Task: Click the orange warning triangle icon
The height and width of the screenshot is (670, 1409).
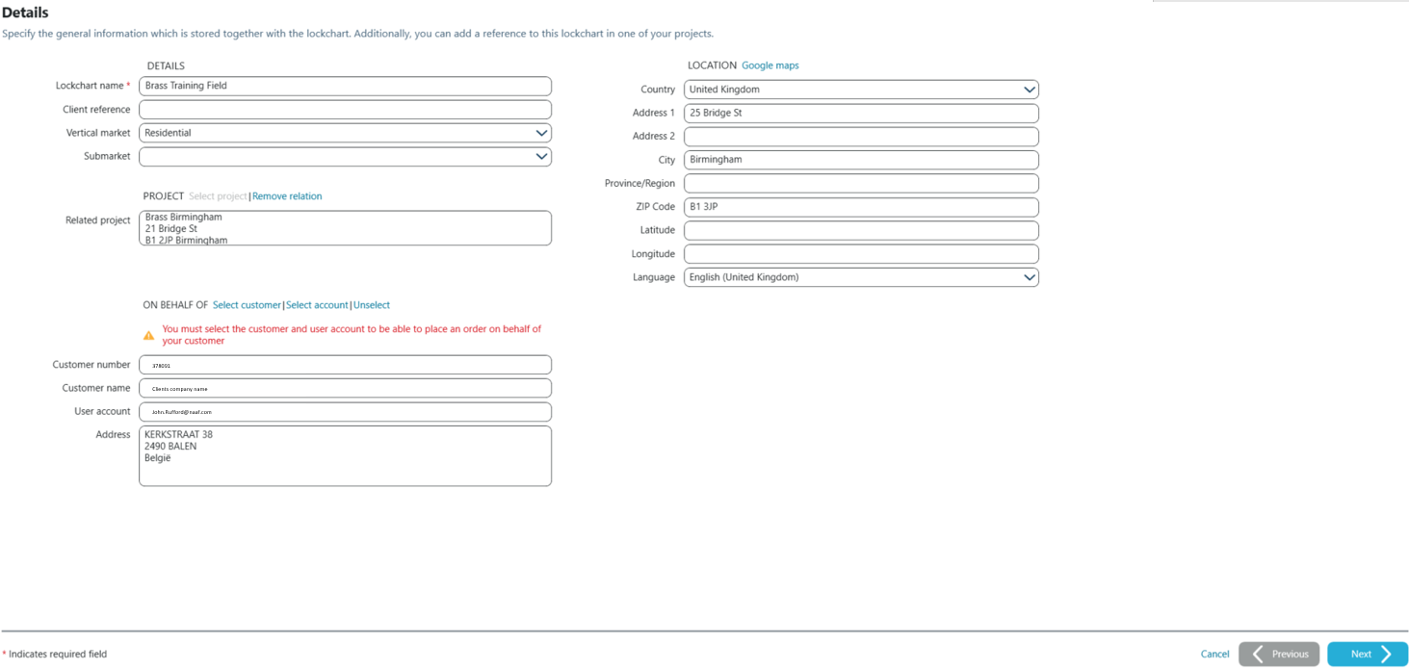Action: click(x=148, y=336)
